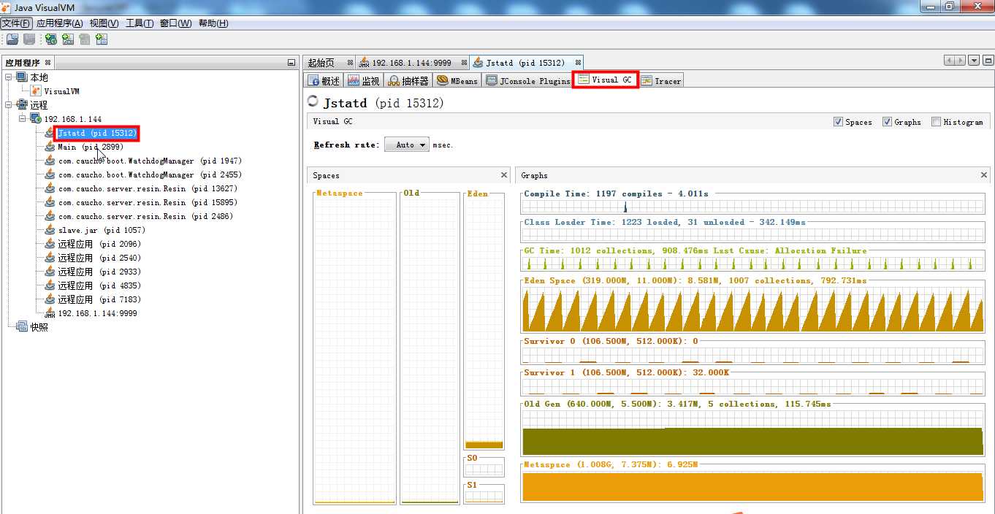Close the 应用程序 panel
The image size is (995, 514).
pyautogui.click(x=48, y=63)
